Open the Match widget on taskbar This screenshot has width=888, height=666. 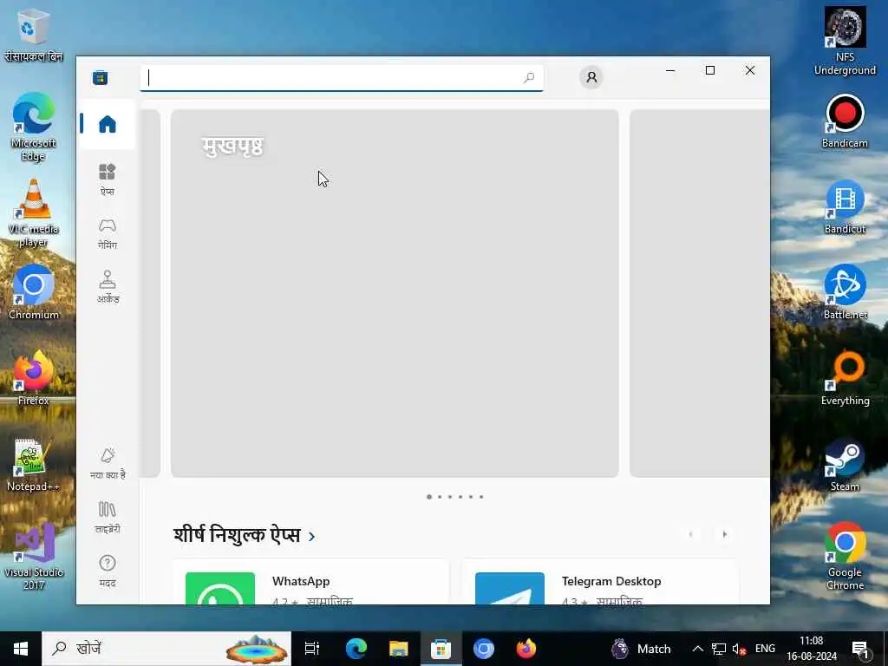pos(641,649)
